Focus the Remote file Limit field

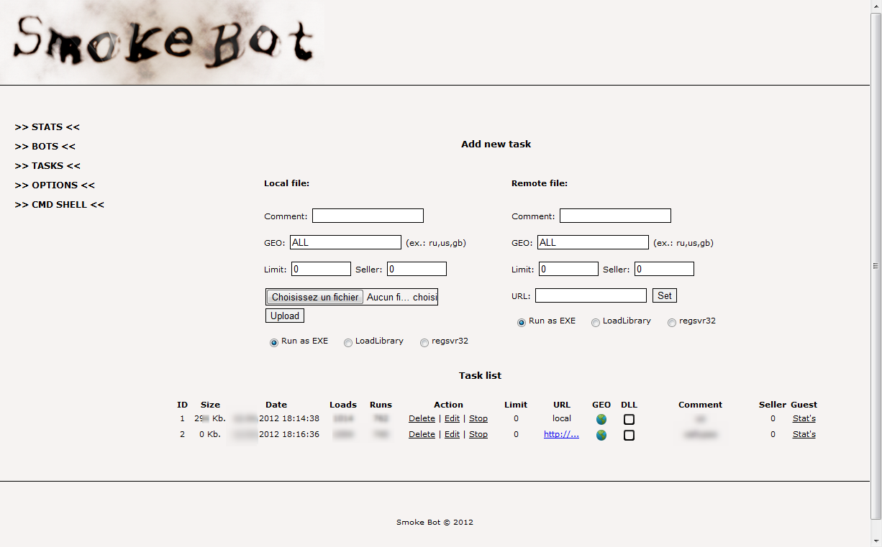[x=568, y=269]
